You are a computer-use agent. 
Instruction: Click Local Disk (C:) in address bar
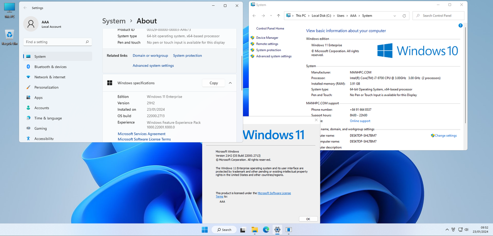pos(321,16)
